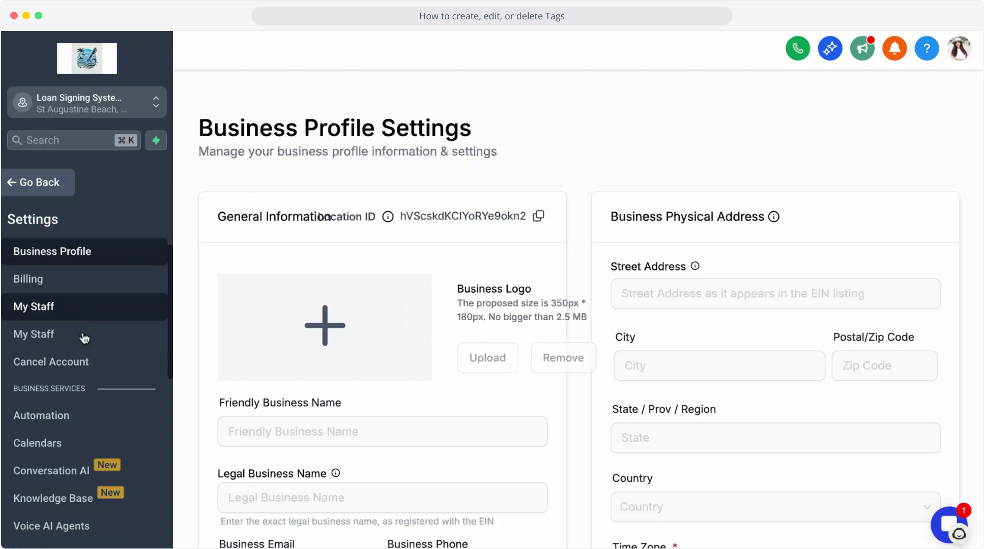The image size is (984, 549).
Task: Click the green lightning quick actions icon
Action: (x=156, y=140)
